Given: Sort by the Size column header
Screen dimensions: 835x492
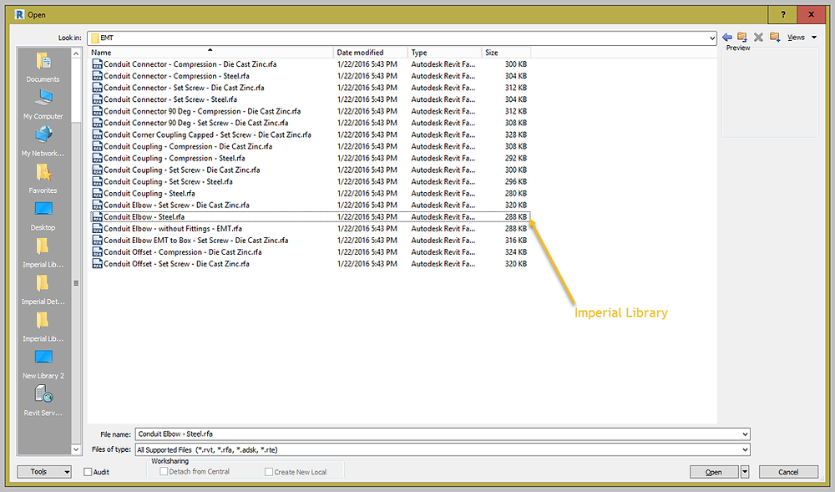Looking at the screenshot, I should (506, 52).
